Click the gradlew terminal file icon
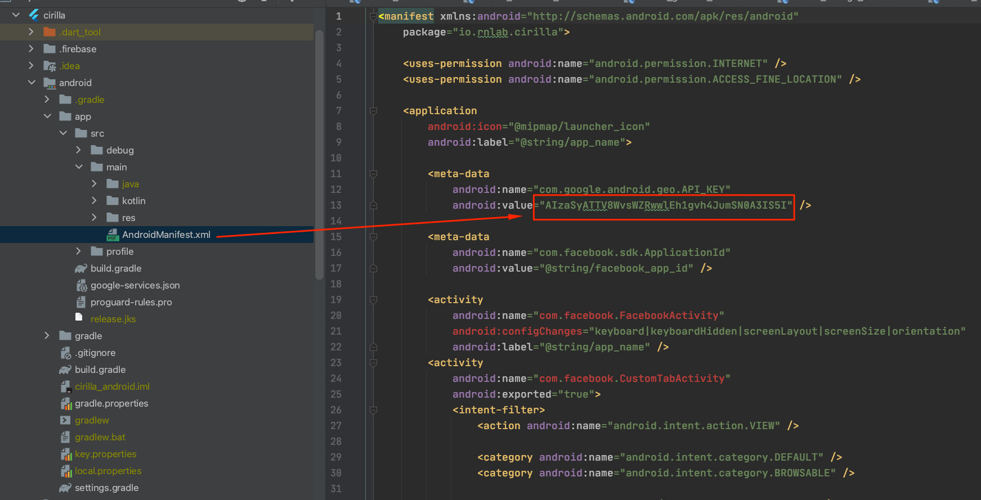This screenshot has height=500, width=981. pos(66,420)
